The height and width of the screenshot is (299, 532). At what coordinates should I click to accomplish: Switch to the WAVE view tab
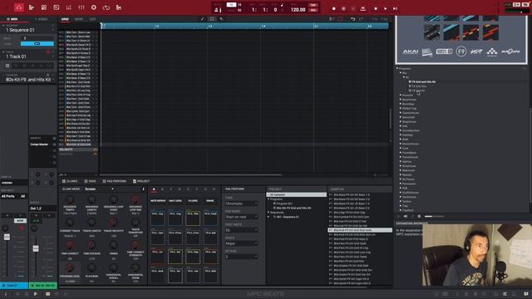(79, 19)
